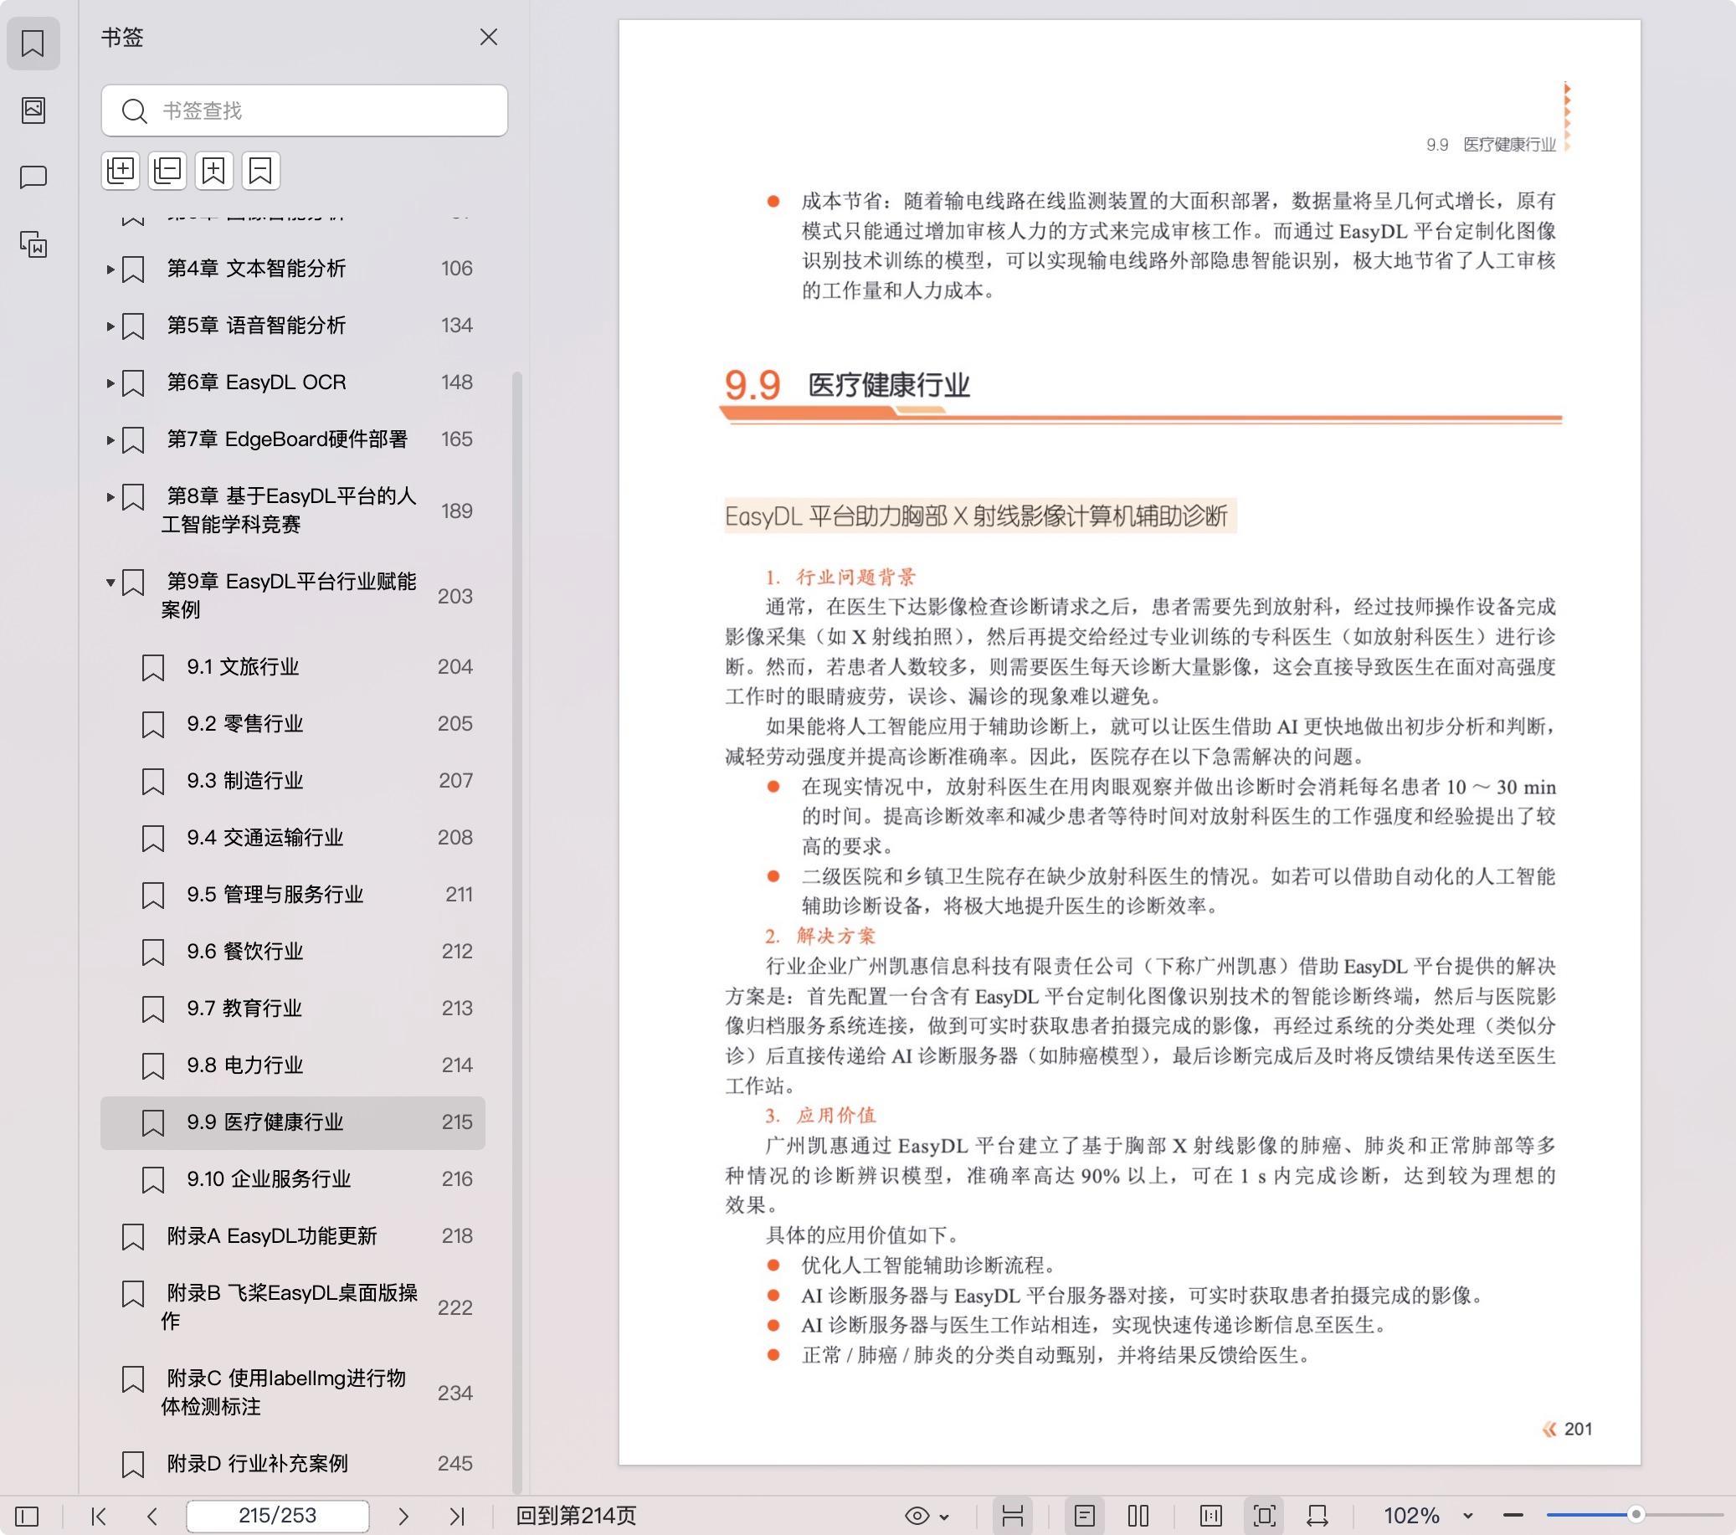Screen dimensions: 1736x1535
Task: Toggle the sidebar panel visibility
Action: [x=27, y=1516]
